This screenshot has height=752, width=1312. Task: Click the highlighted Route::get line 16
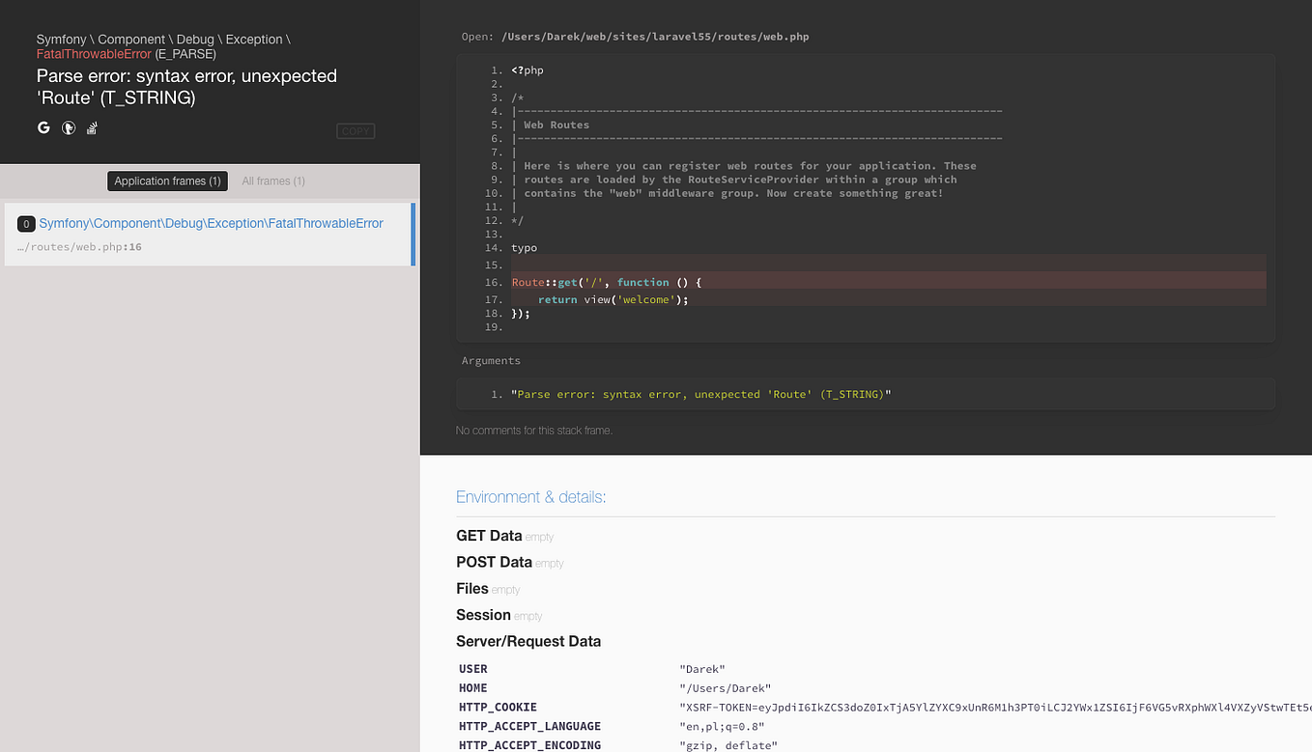(604, 282)
